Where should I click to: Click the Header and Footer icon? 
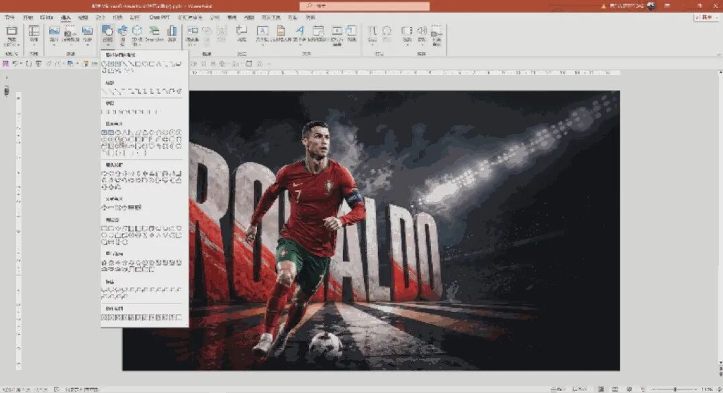[281, 30]
